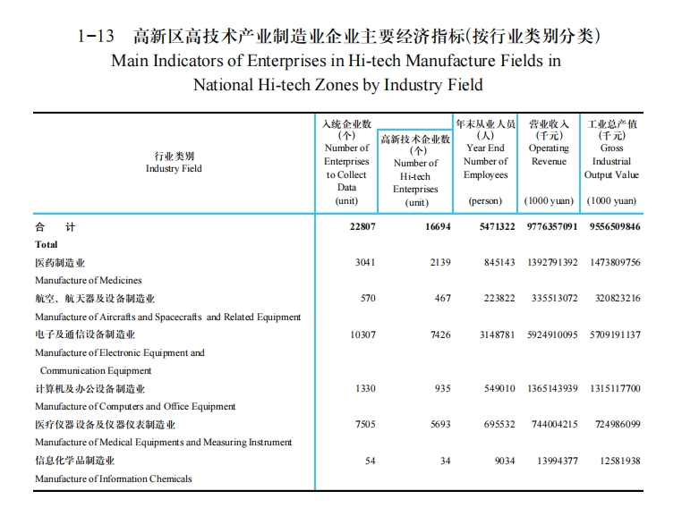The width and height of the screenshot is (682, 508).
Task: Click 'Manufacture of Aircrafts and Spacecrafts' label
Action: tap(167, 317)
